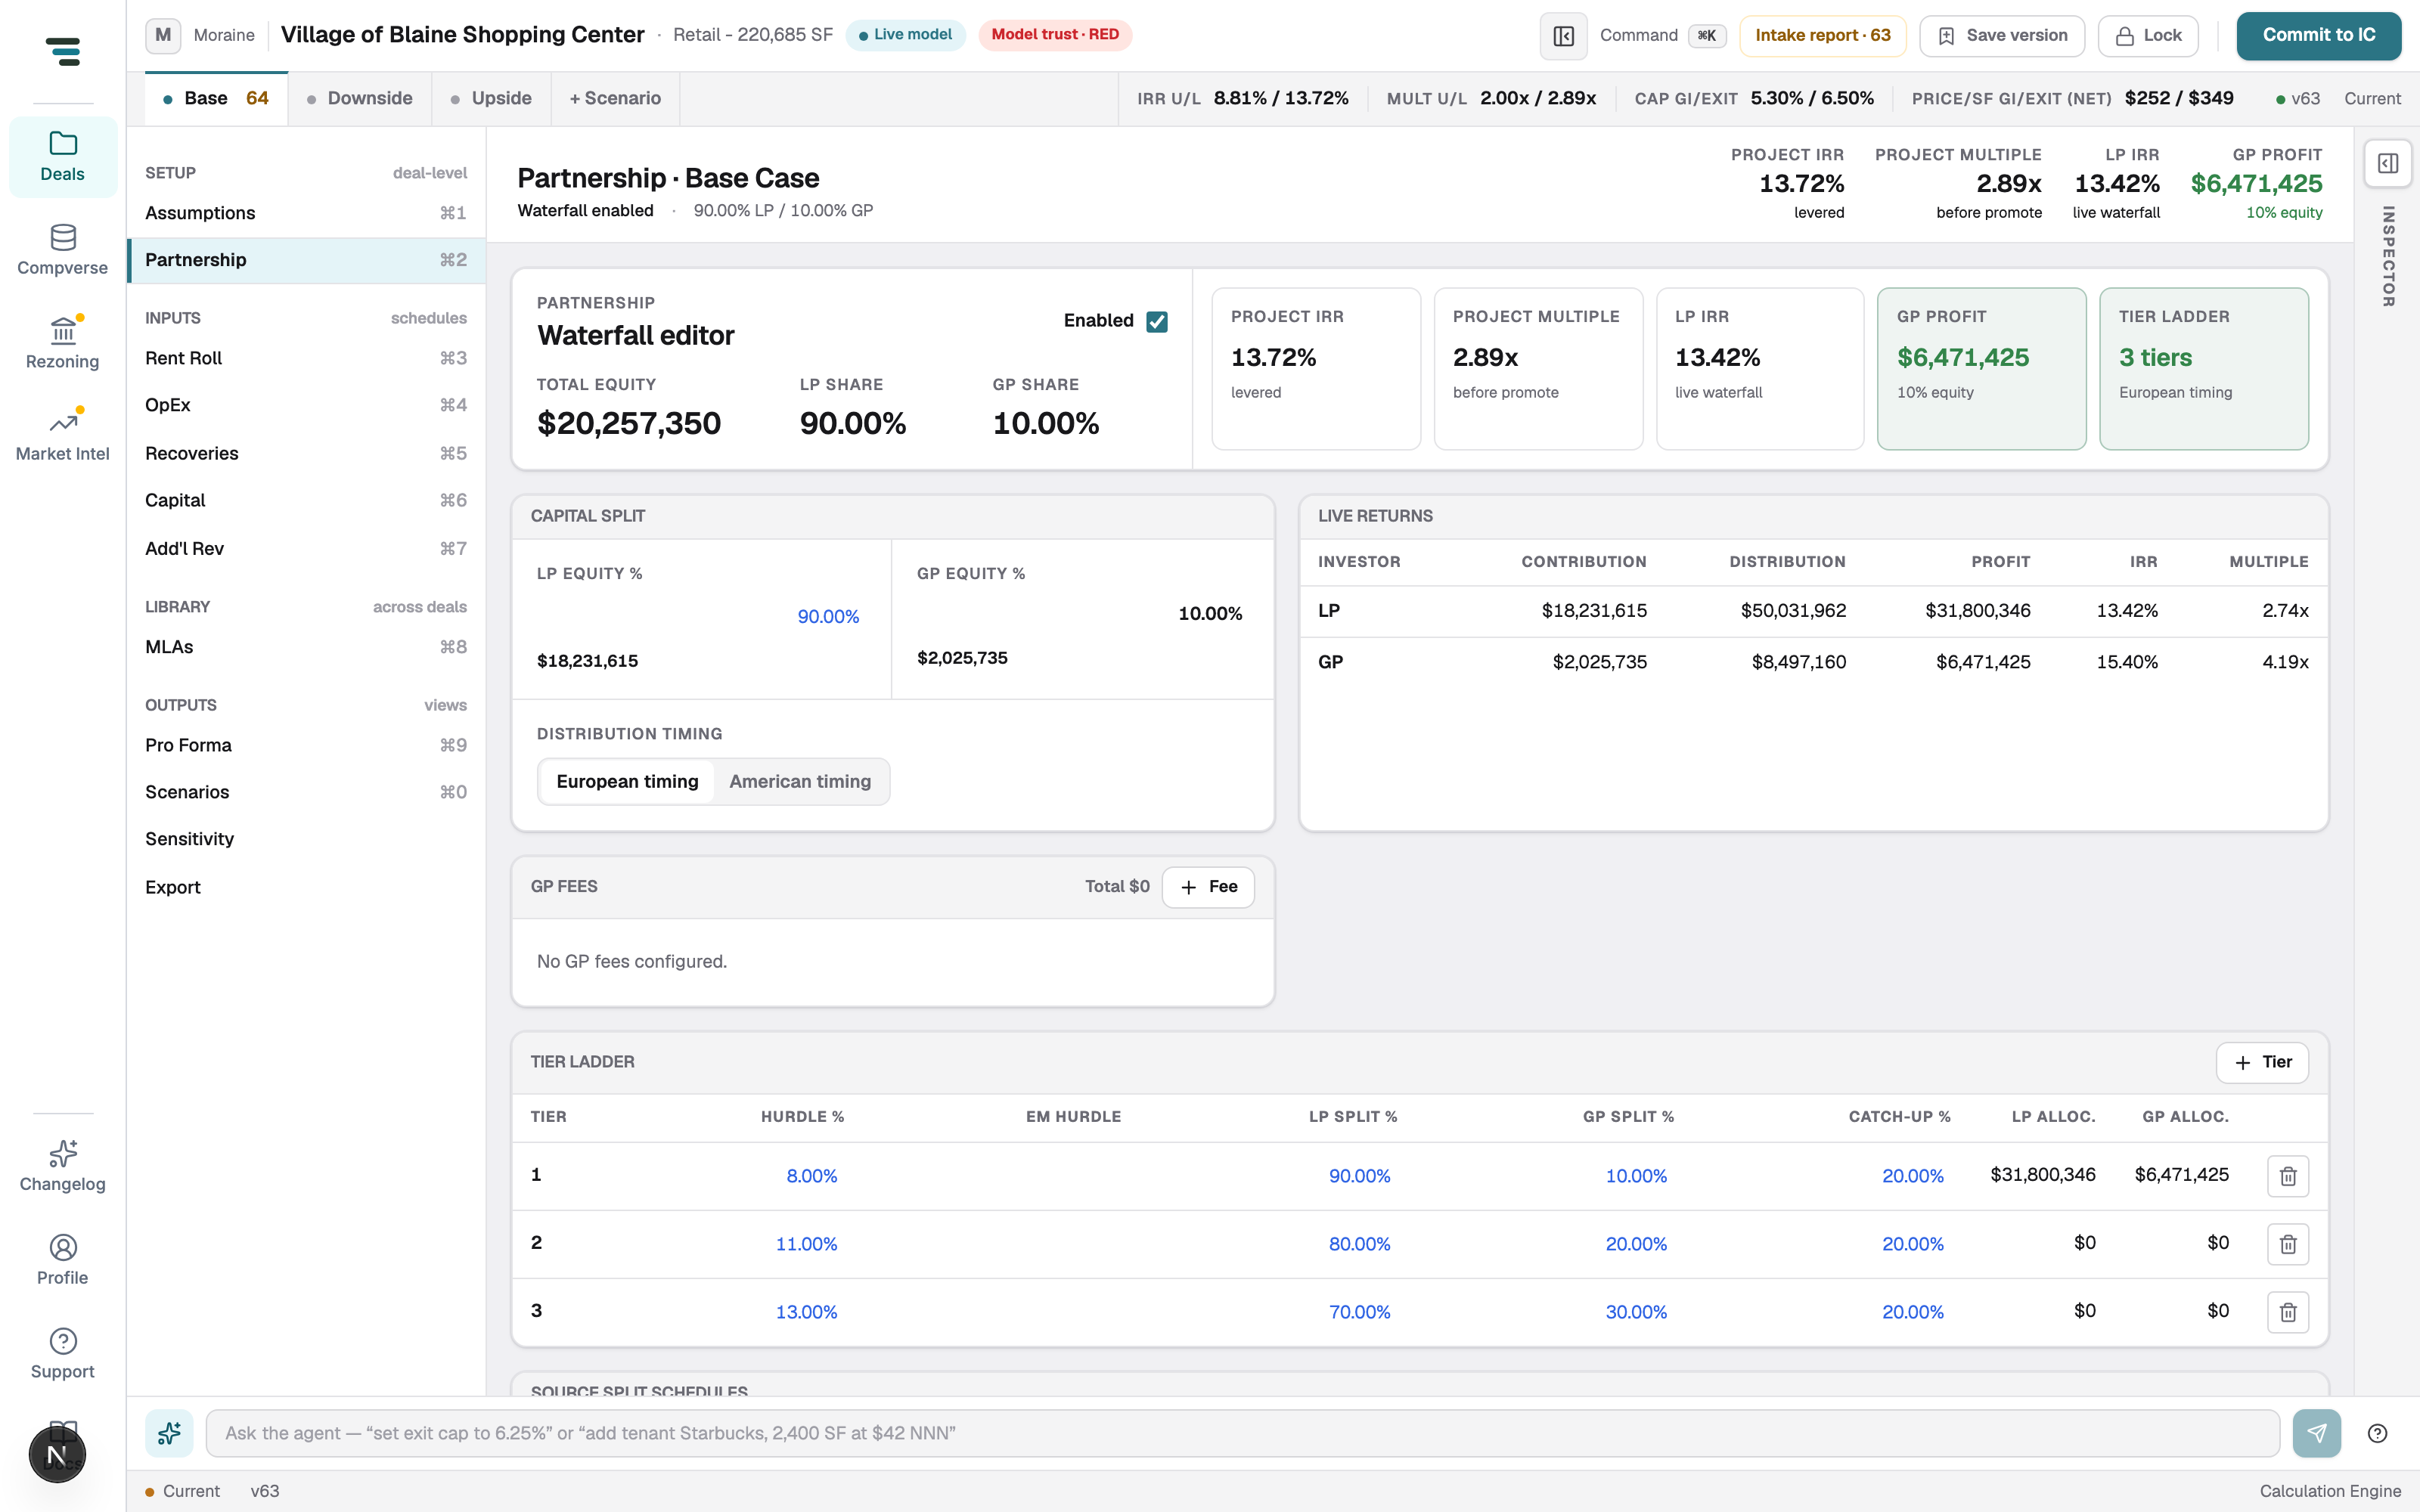Click Calculation Engine in status bar
The width and height of the screenshot is (2420, 1512).
2330,1491
